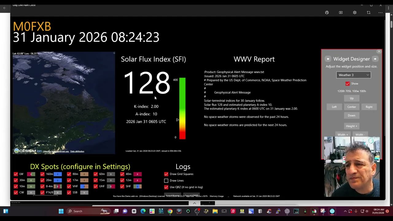Image resolution: width=393 pixels, height=221 pixels.
Task: Click the Cesium ion logo on the globe
Action: click(x=28, y=151)
